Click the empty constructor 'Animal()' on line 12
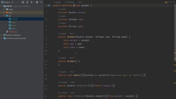The width and height of the screenshot is (176, 99). coord(72,61)
